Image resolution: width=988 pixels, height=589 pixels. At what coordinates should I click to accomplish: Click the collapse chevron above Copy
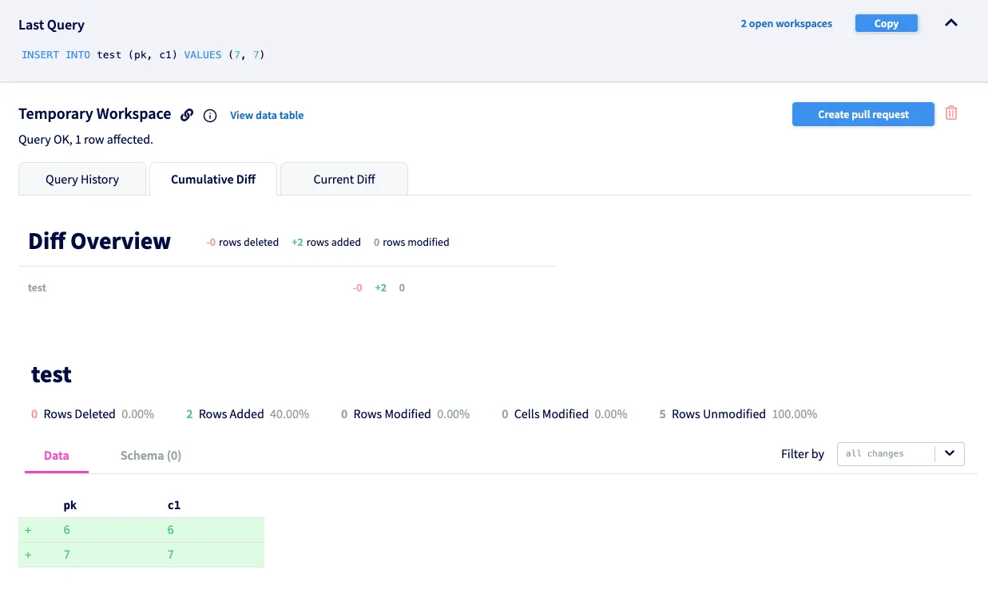tap(950, 23)
